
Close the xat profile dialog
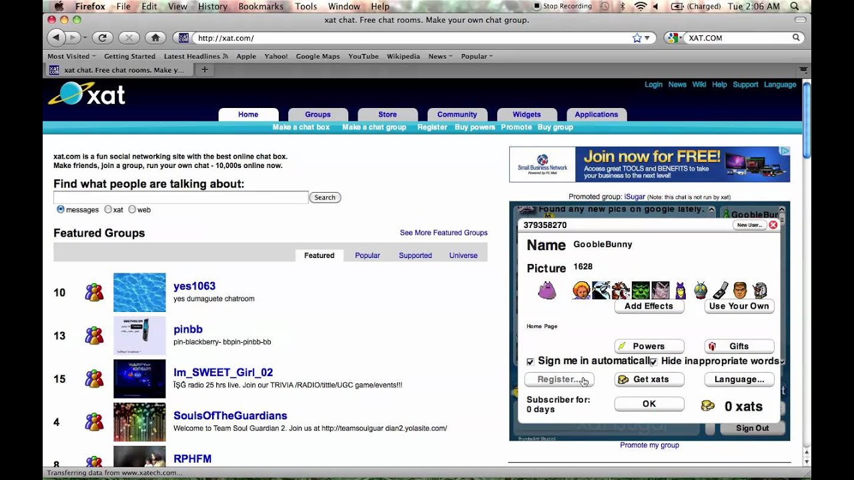pos(773,225)
